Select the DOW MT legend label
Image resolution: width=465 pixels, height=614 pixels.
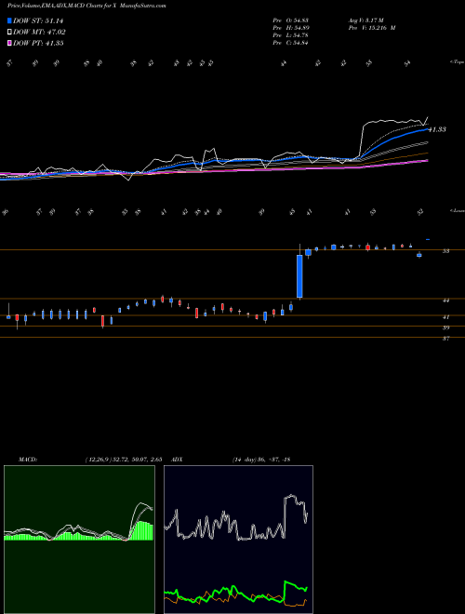click(x=40, y=33)
